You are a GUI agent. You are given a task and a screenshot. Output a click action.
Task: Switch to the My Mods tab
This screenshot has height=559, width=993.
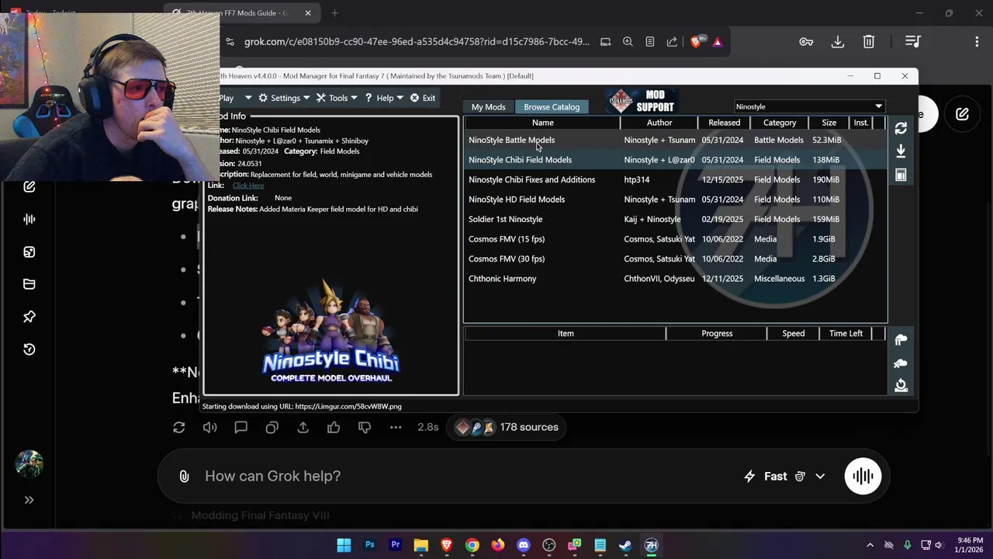click(489, 107)
